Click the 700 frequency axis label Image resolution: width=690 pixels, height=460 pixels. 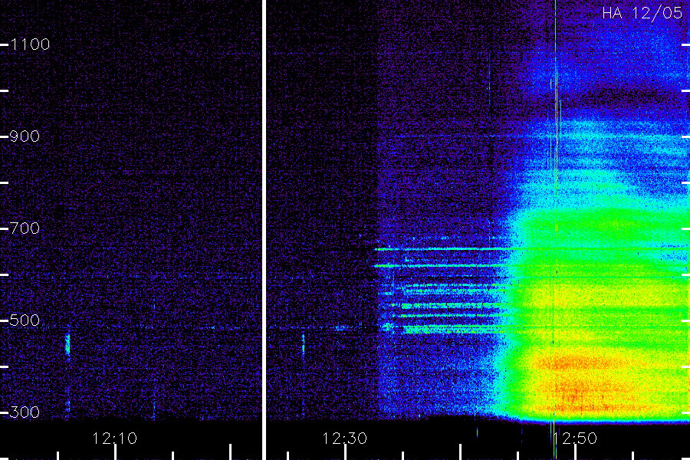[25, 228]
